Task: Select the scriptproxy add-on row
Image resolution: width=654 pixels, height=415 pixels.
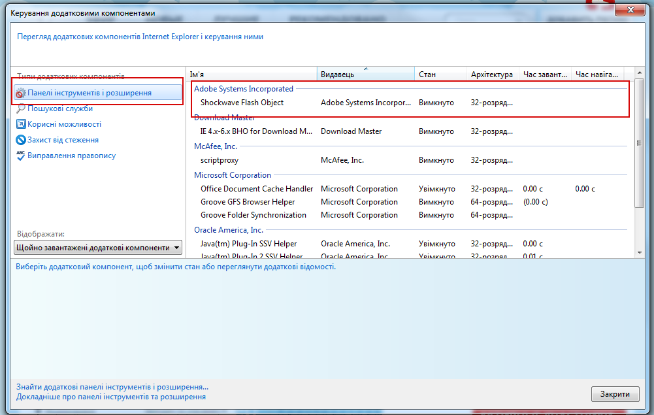Action: pyautogui.click(x=409, y=160)
